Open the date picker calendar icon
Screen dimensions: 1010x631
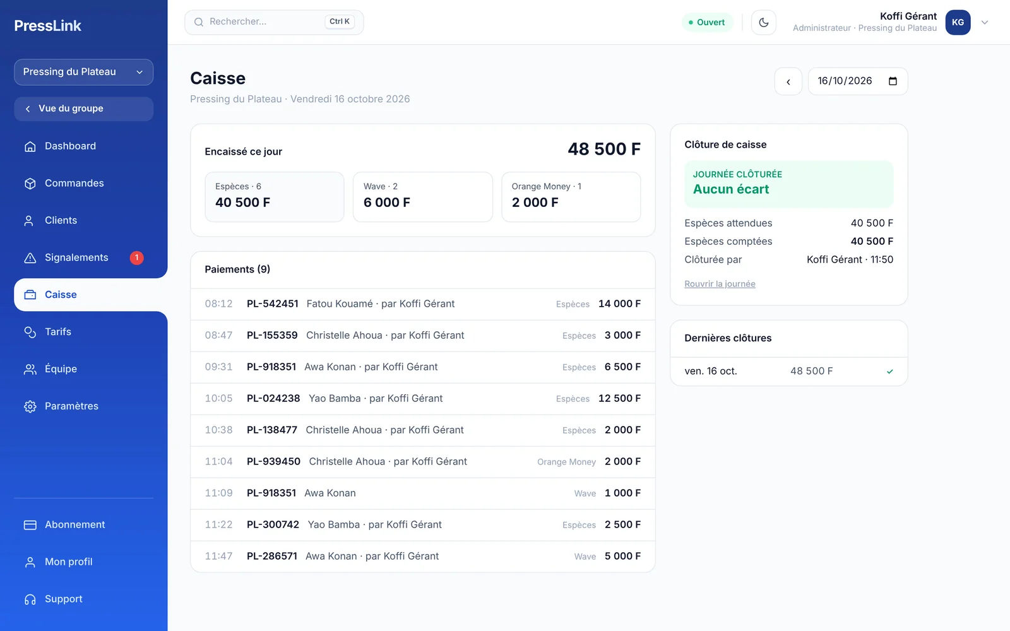click(x=893, y=81)
